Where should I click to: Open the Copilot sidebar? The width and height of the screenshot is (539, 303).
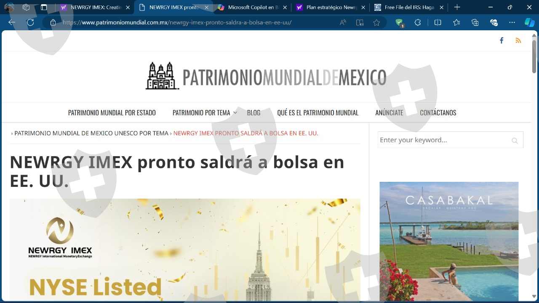point(529,23)
